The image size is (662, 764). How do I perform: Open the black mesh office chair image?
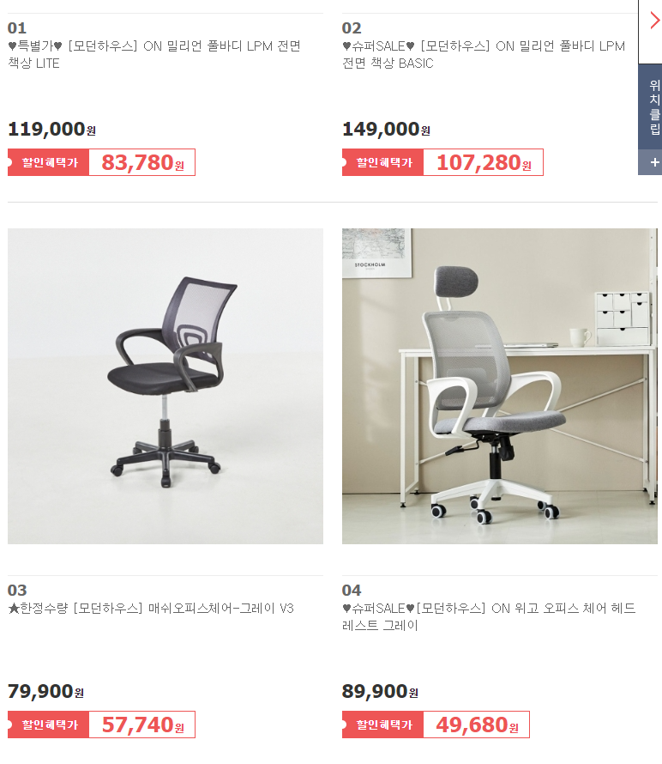[165, 386]
